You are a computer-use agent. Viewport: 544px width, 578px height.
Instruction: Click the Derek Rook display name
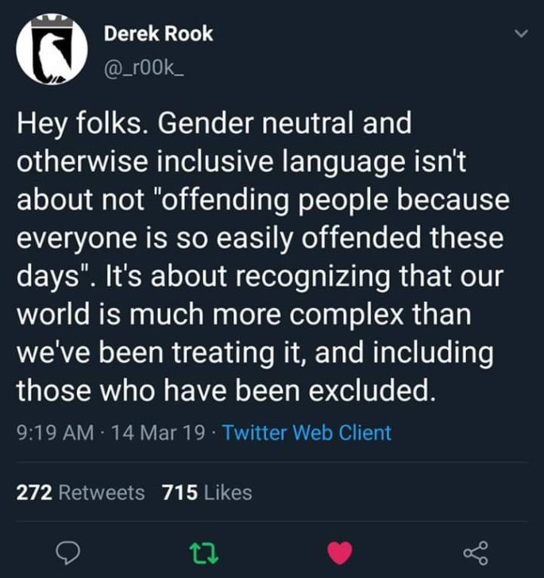pyautogui.click(x=159, y=34)
